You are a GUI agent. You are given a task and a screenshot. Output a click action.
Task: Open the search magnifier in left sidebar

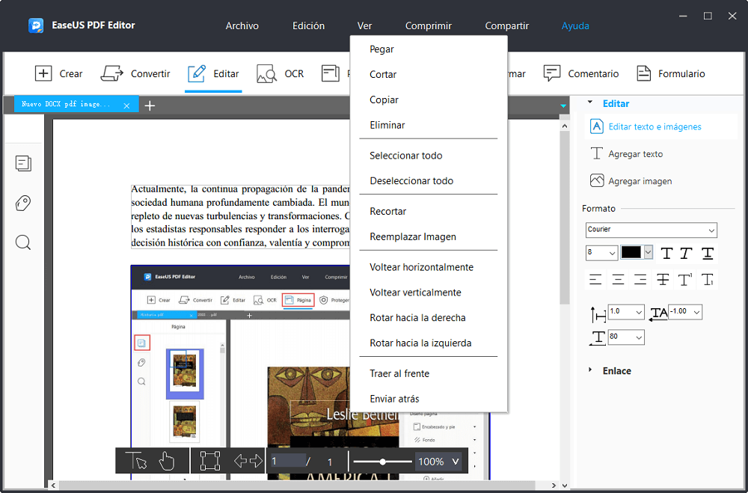[23, 242]
